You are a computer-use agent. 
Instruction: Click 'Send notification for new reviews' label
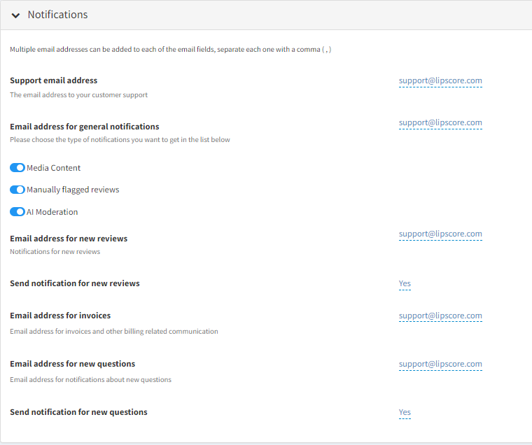point(75,283)
